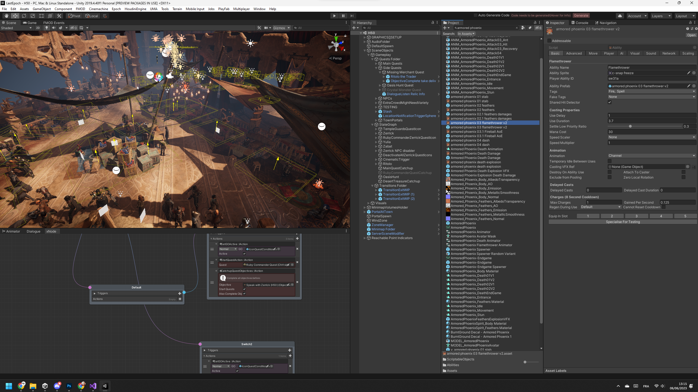Select the Rotate tool

click(x=24, y=16)
